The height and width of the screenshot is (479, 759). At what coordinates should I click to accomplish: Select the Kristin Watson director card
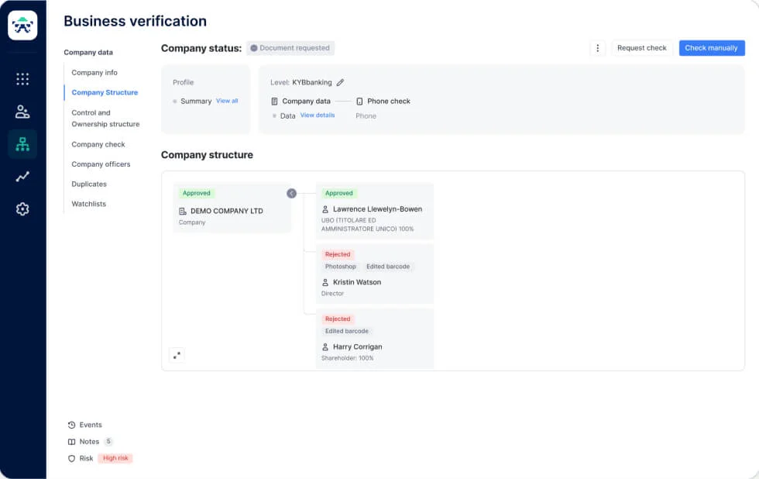point(375,275)
